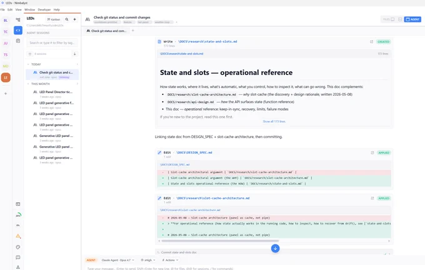Screen dimensions: 425x270
Task: Add a new tab with plus beside session tab
Action: [x=132, y=31]
